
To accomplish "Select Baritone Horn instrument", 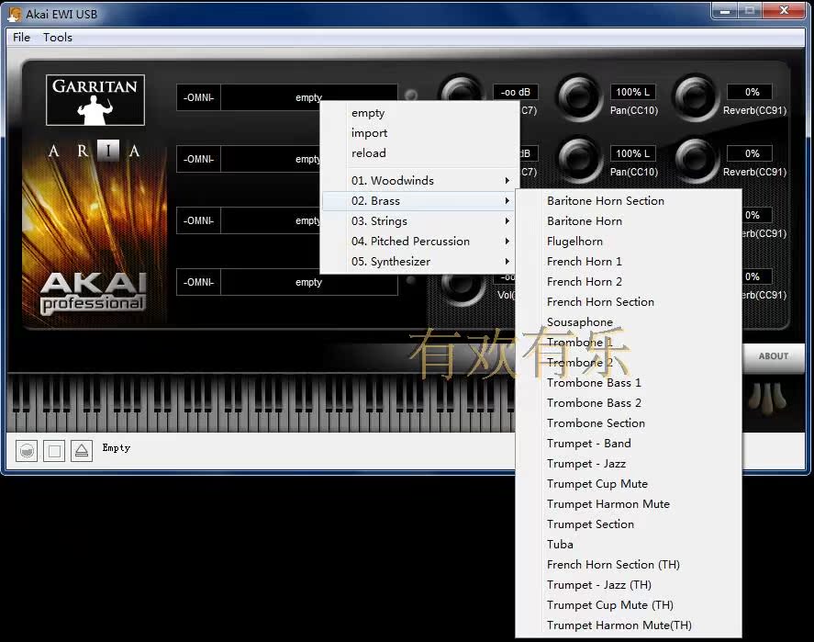I will click(x=629, y=221).
